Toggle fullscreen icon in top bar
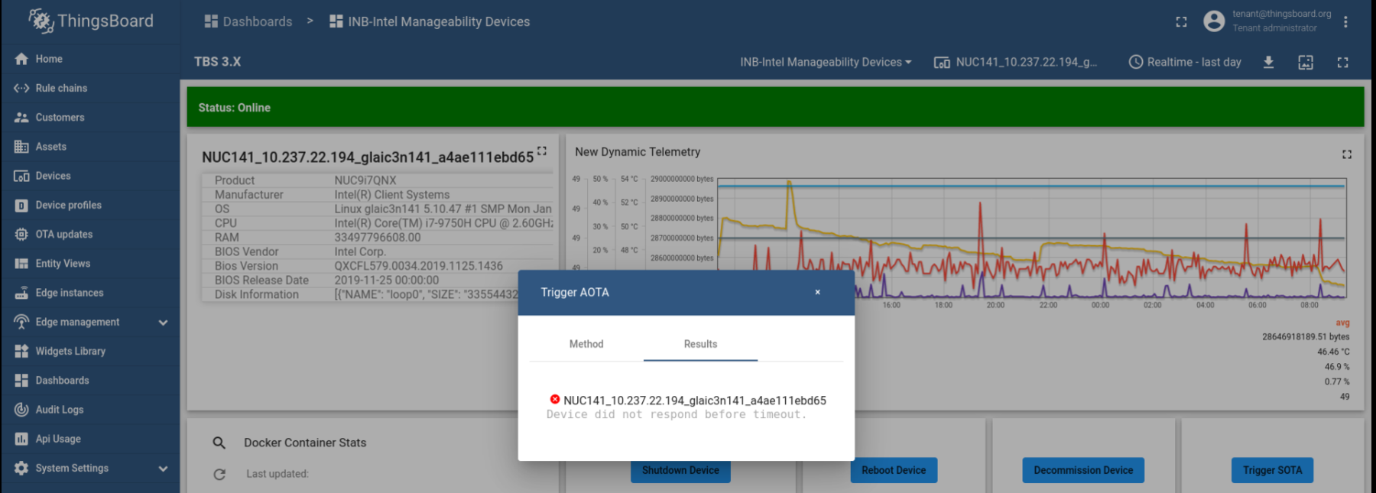This screenshot has height=493, width=1376. [1181, 21]
